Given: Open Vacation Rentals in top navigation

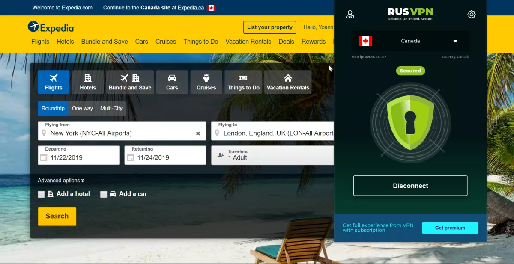Looking at the screenshot, I should [x=248, y=42].
